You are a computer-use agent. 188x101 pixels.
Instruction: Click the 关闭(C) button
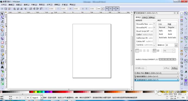click(174, 68)
